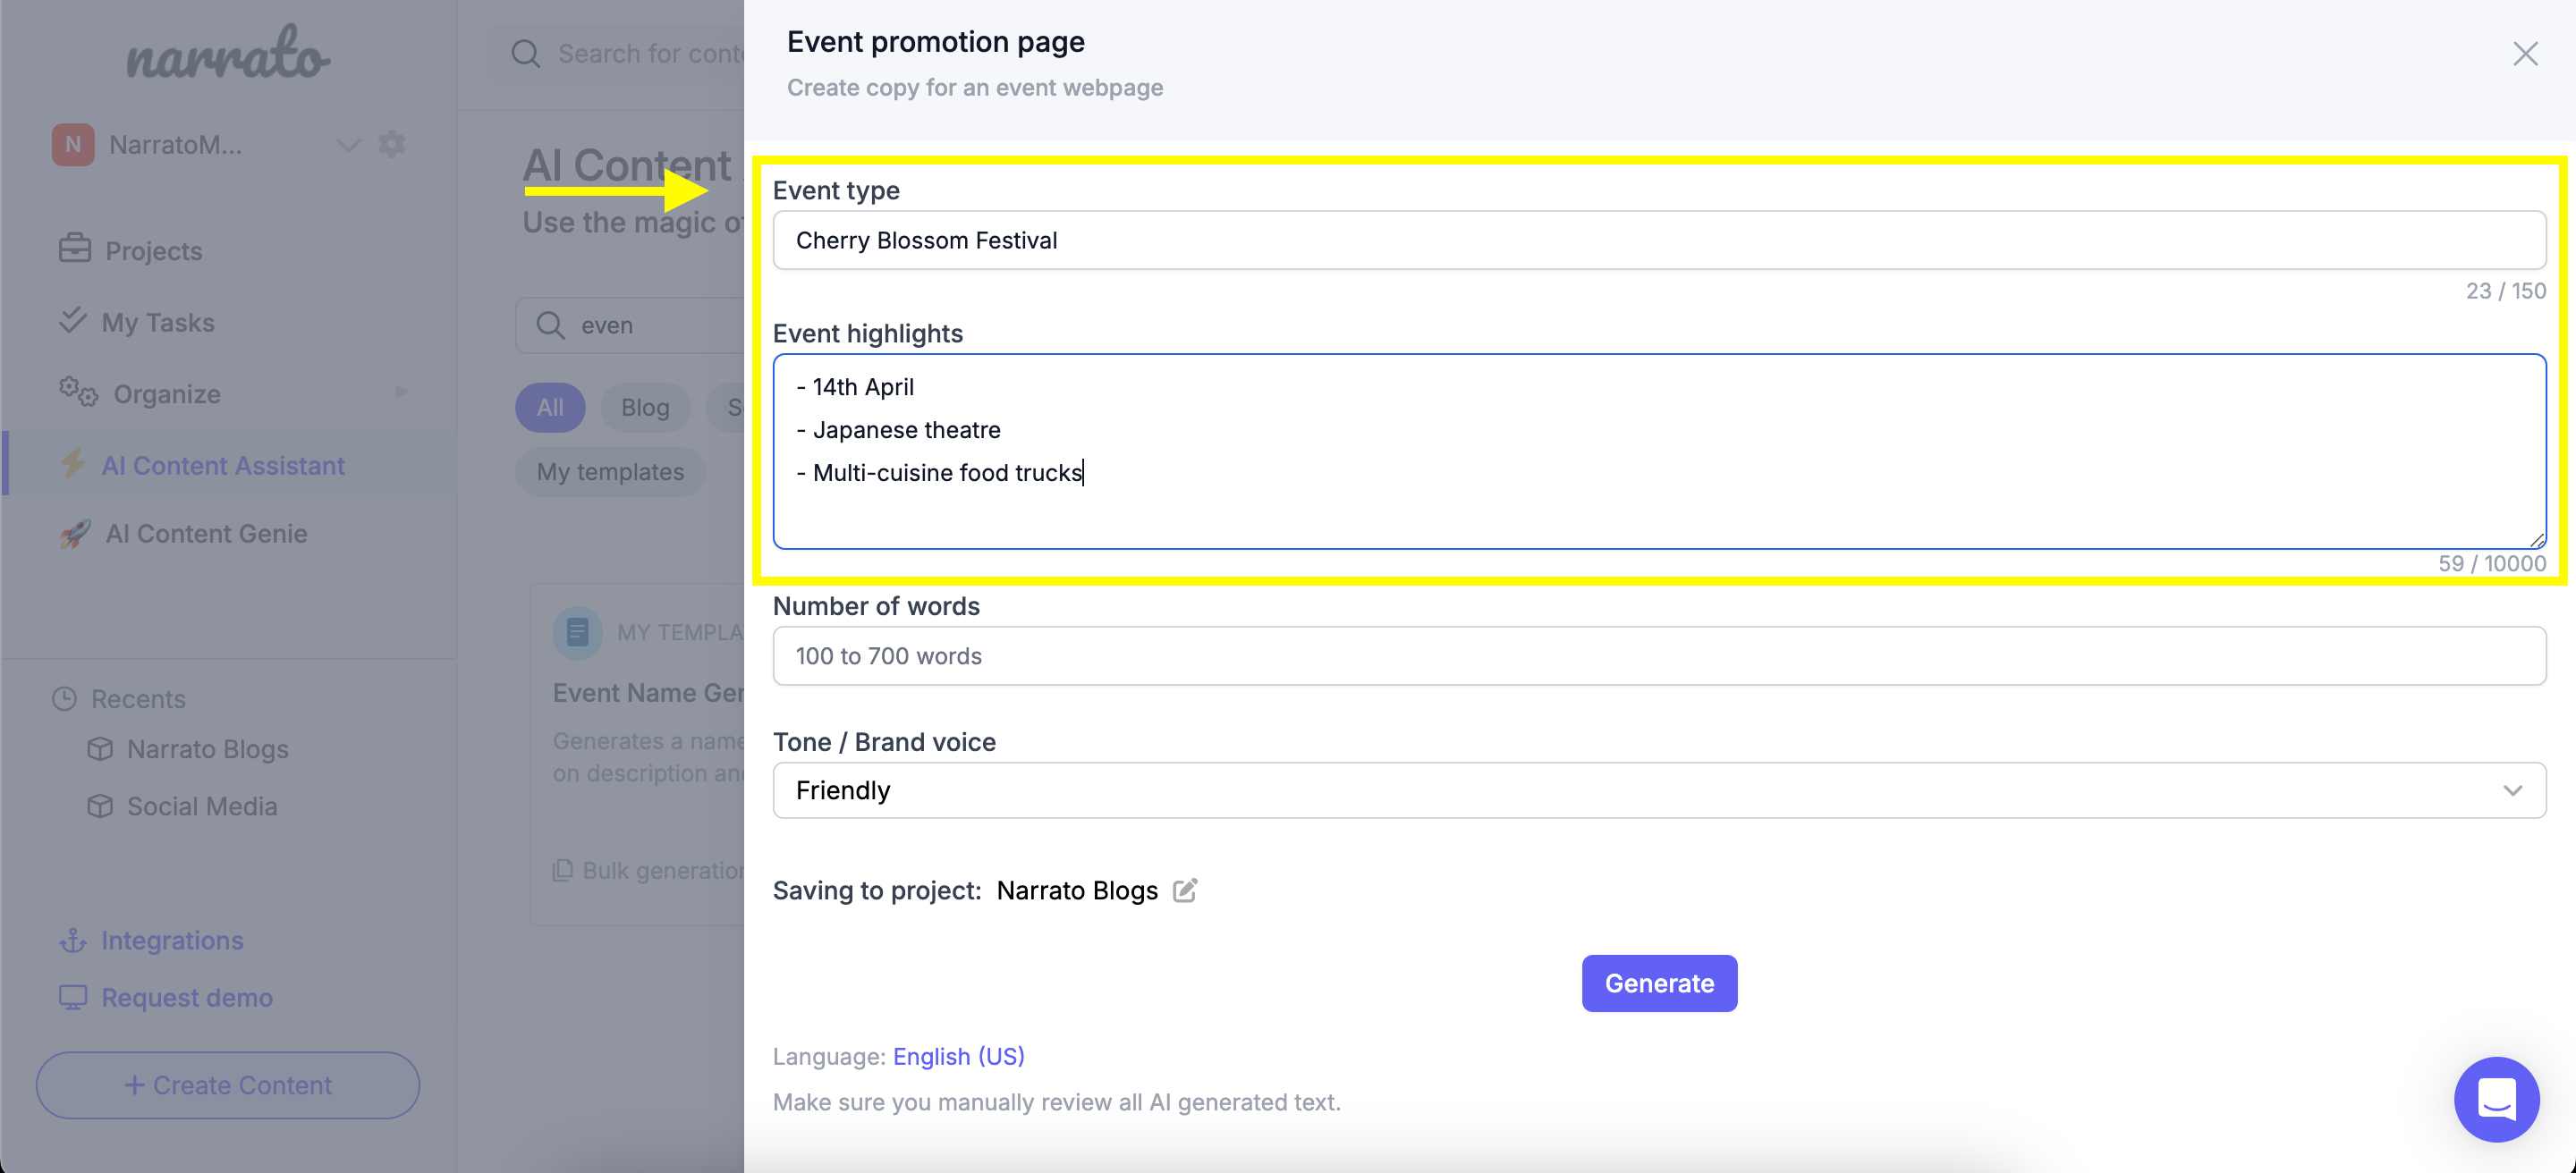Click the textarea resize handle corner
Viewport: 2576px width, 1173px height.
click(x=2537, y=539)
